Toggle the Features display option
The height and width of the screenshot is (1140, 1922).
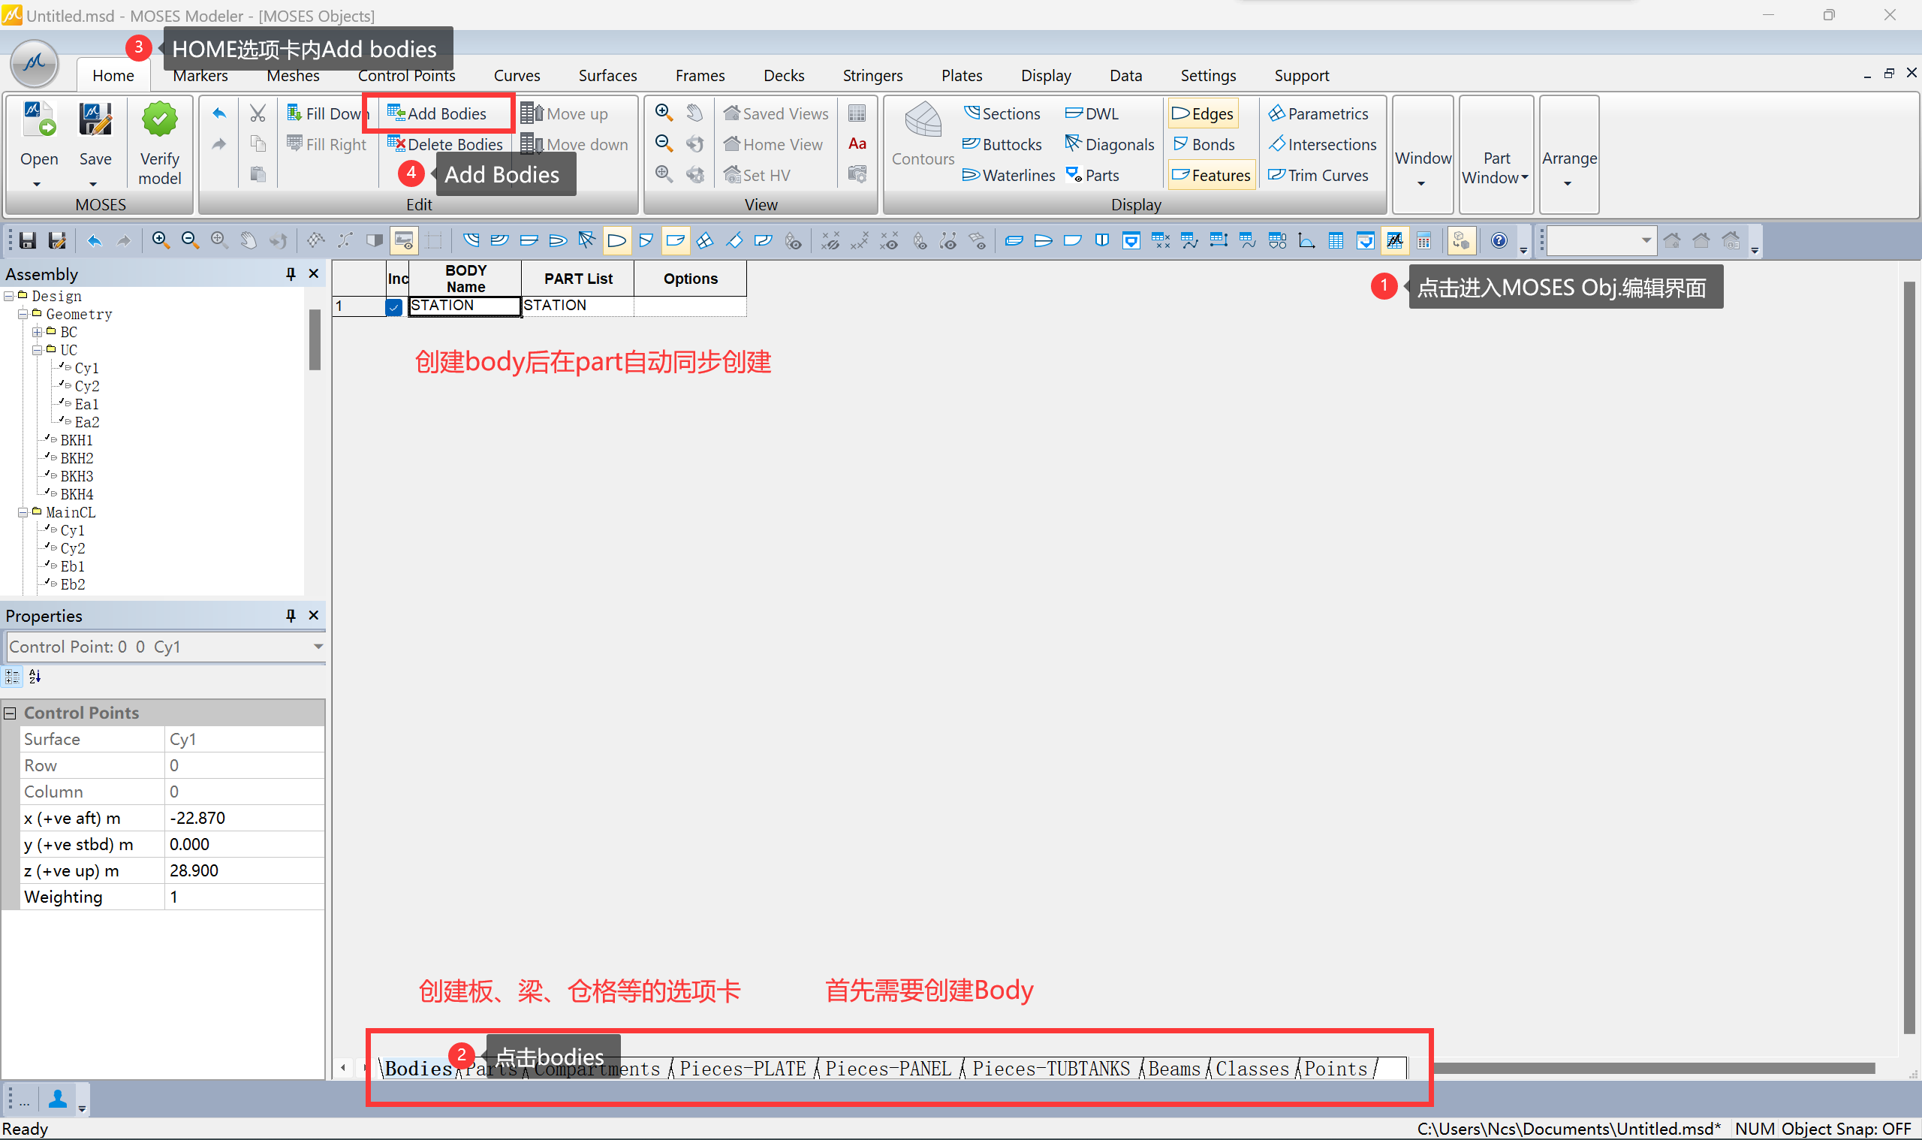click(x=1211, y=175)
